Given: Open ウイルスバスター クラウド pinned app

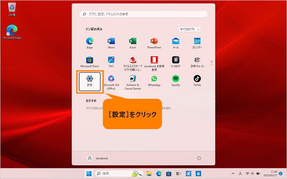Looking at the screenshot, I should (133, 63).
